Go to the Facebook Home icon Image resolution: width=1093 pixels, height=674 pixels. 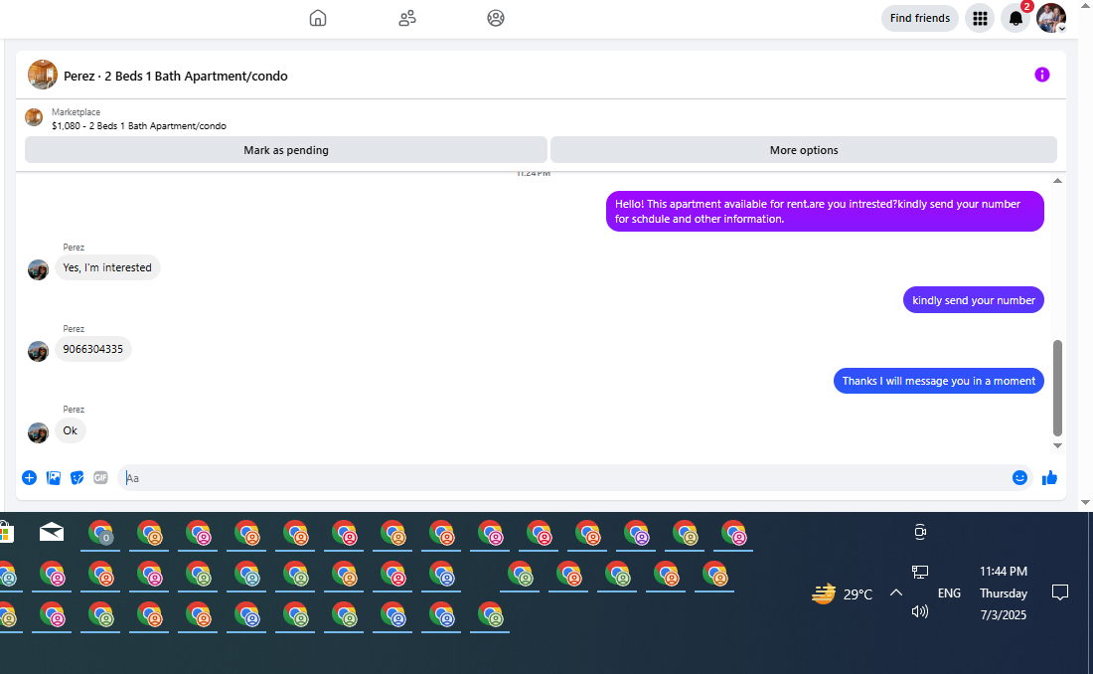[x=318, y=18]
